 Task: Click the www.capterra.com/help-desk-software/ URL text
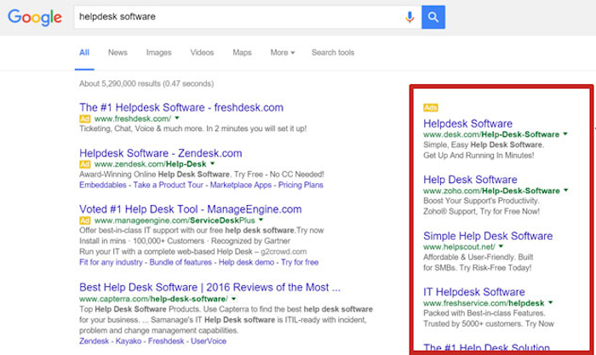pos(153,299)
